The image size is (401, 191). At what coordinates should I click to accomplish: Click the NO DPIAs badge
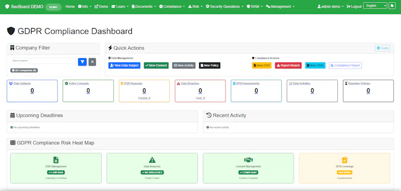344,172
